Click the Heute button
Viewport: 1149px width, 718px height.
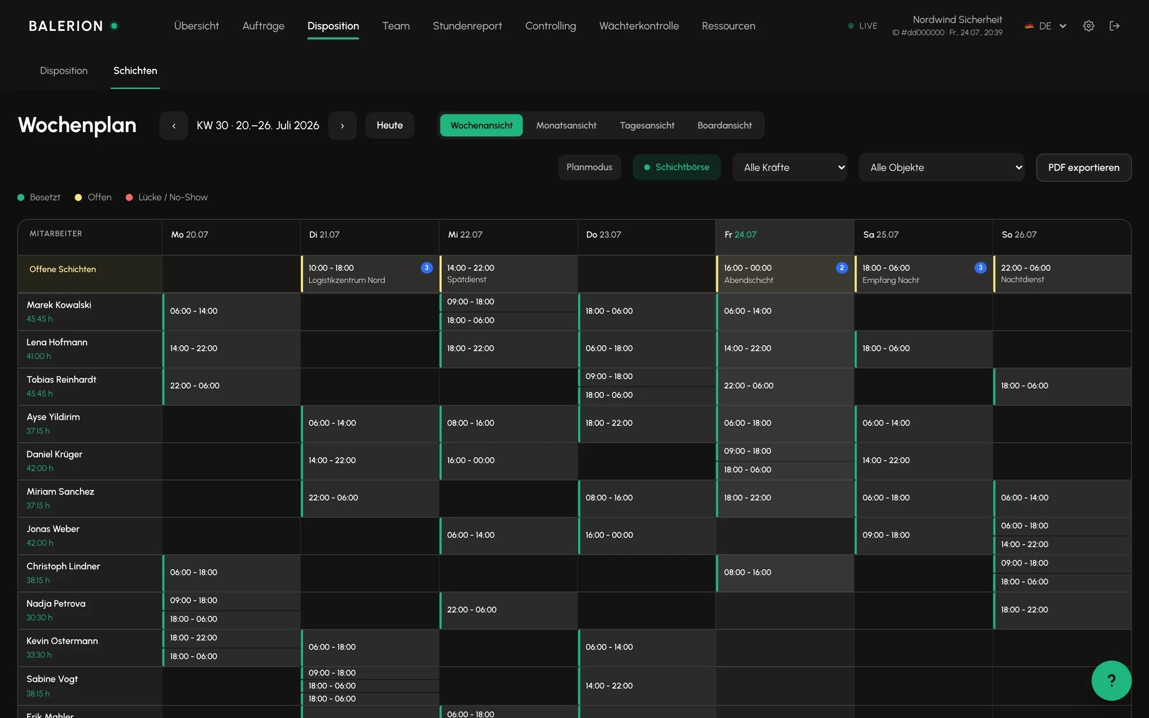tap(390, 125)
